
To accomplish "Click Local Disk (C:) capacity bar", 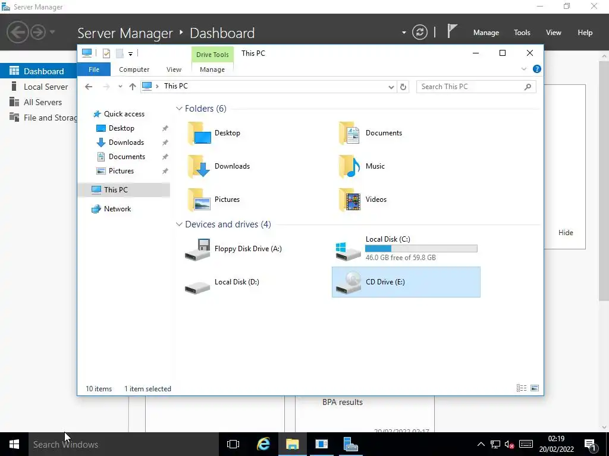I will 421,249.
